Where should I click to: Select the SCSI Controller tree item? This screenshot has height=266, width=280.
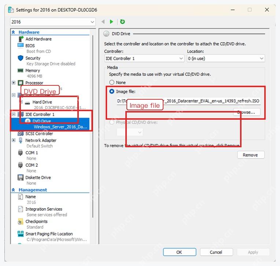39,133
